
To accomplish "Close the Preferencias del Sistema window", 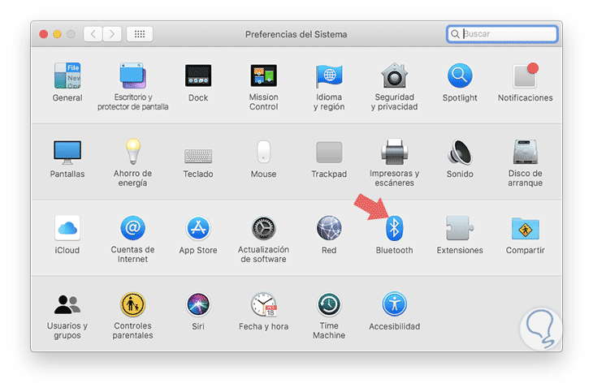I will coord(44,34).
